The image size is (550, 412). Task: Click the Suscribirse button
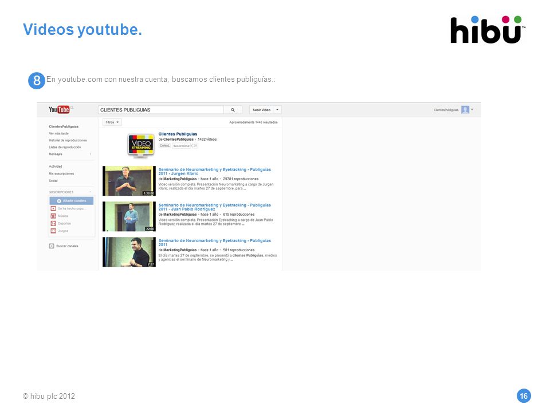[182, 146]
